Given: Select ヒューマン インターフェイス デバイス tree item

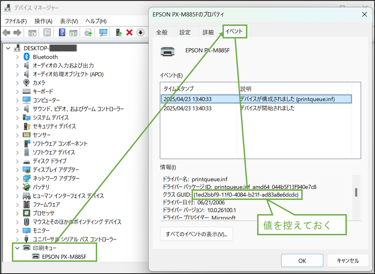Looking at the screenshot, I should pos(68,196).
